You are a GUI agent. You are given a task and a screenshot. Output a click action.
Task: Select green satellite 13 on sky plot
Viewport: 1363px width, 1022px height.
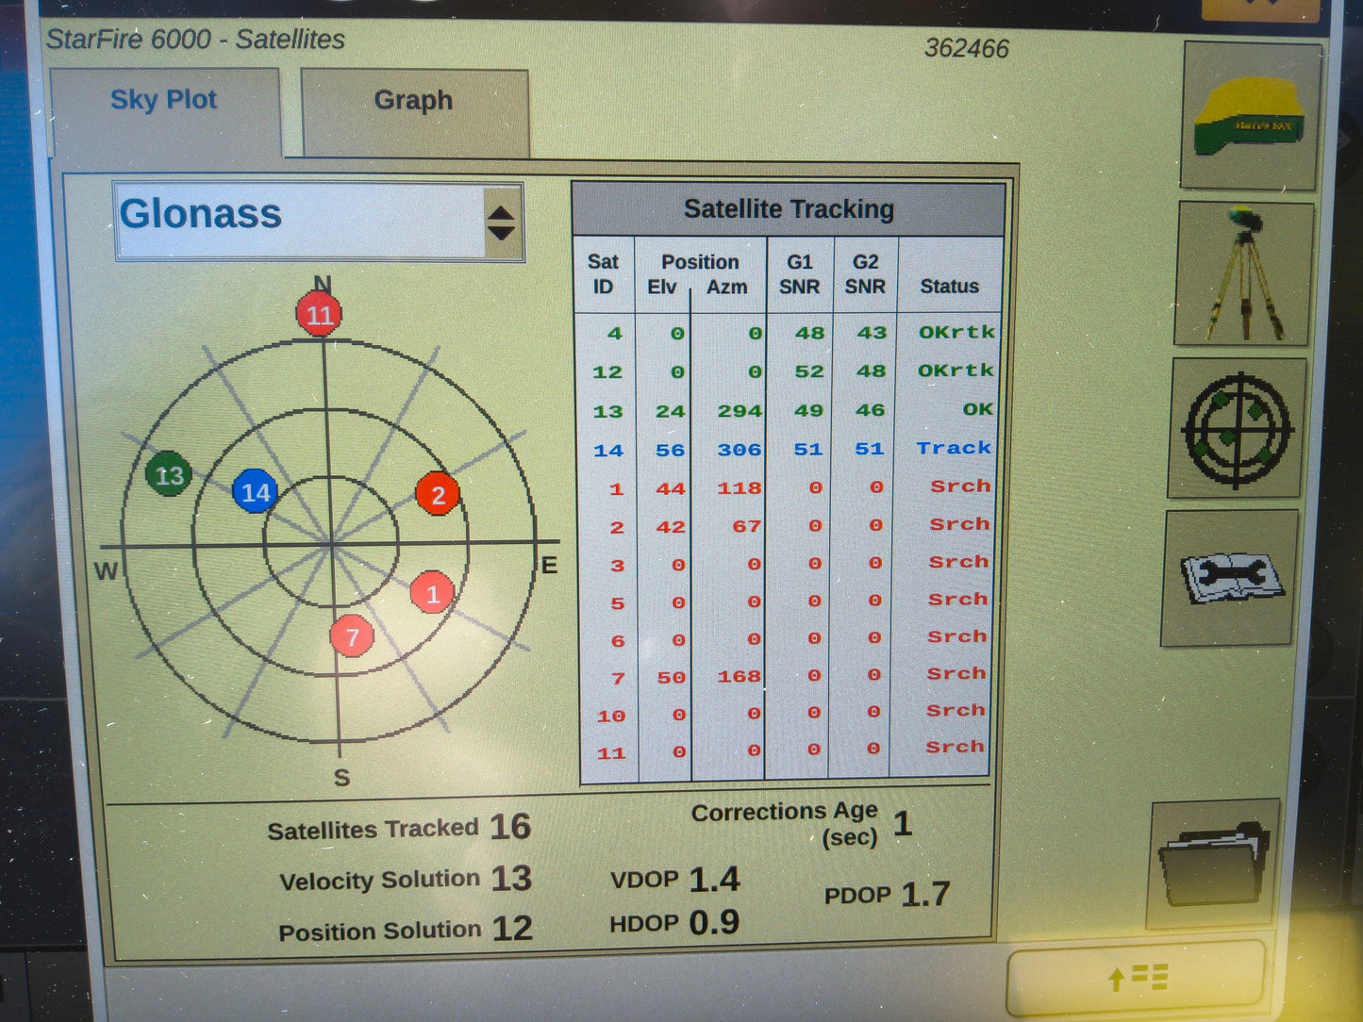(x=169, y=475)
